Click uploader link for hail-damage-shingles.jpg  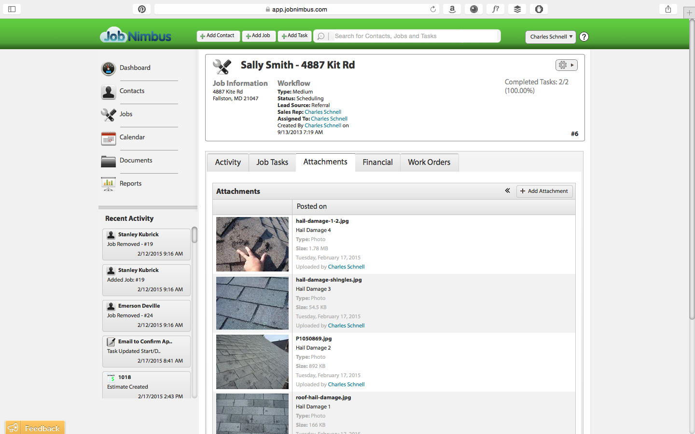347,325
